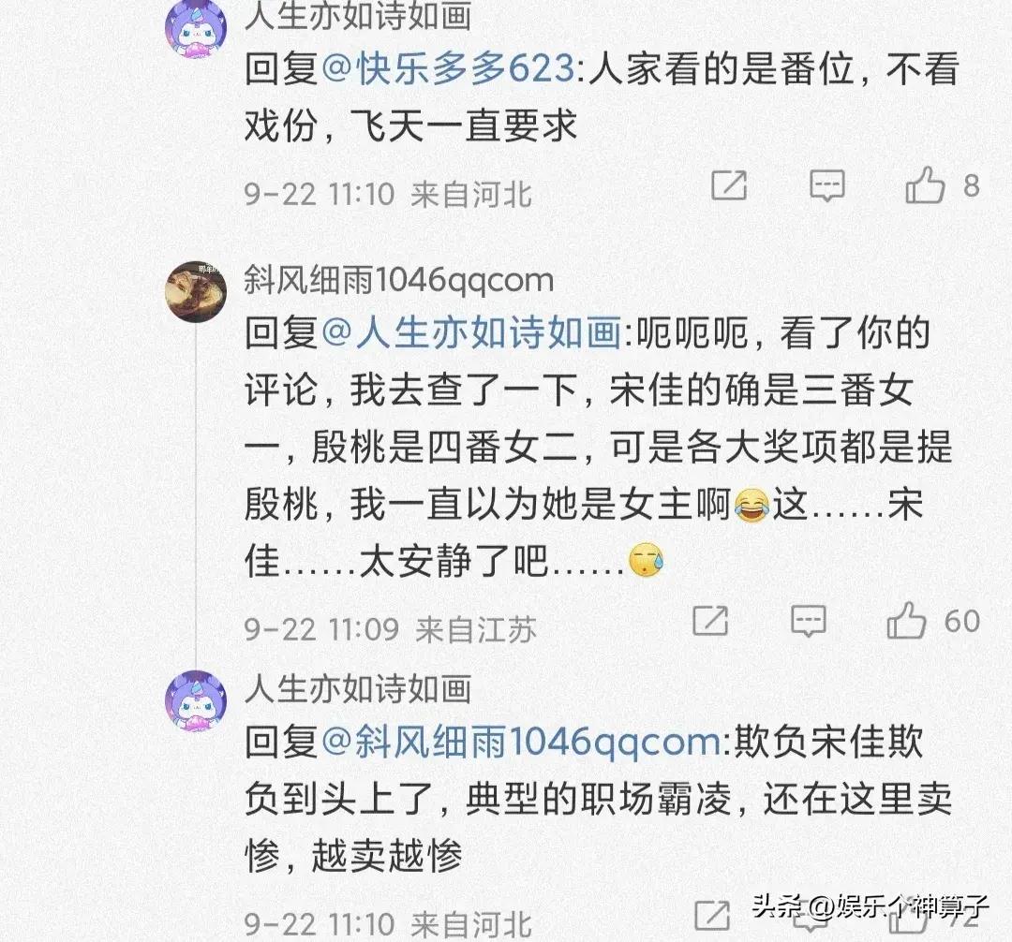Tap the lower 人生亦如诗如画 avatar

[196, 701]
